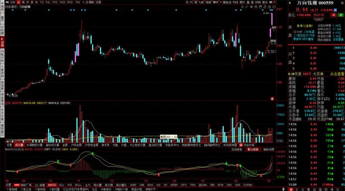Image resolution: width=345 pixels, height=191 pixels.
Task: Select the 成交量 volume indicator tab
Action: [19, 145]
